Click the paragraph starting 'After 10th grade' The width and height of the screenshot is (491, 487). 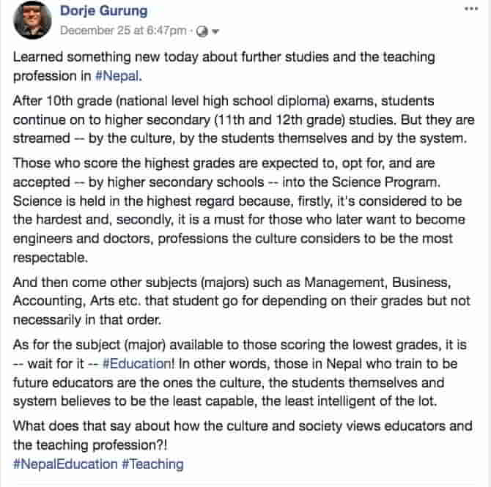(243, 119)
